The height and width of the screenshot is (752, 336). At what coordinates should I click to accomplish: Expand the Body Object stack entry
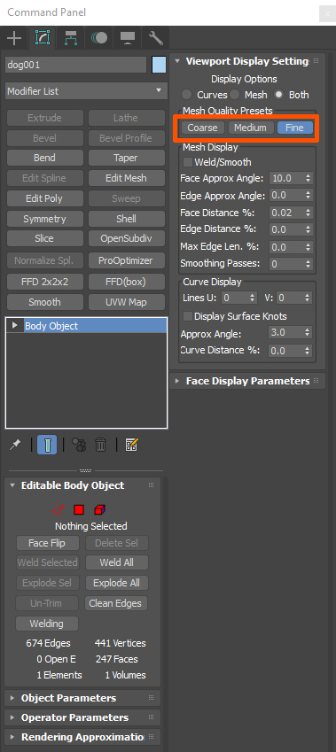(x=15, y=326)
